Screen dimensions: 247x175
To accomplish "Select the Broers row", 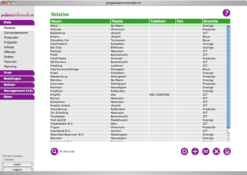I will tap(138, 37).
